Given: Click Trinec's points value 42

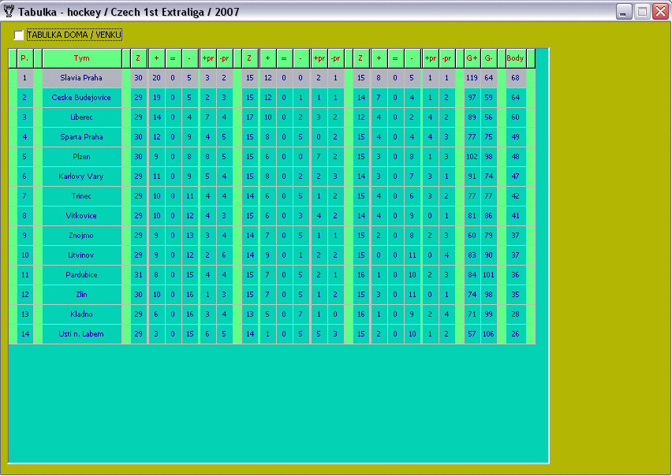Looking at the screenshot, I should [x=516, y=196].
